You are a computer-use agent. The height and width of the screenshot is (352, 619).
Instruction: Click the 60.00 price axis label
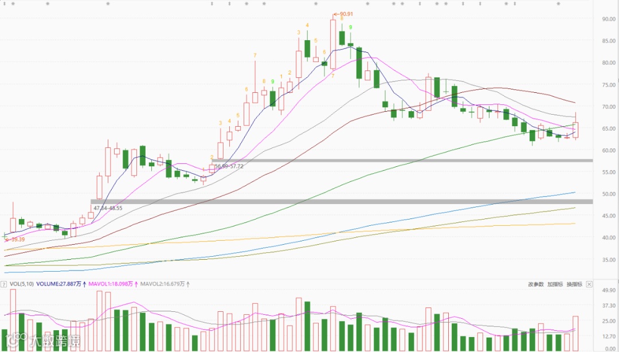609,151
